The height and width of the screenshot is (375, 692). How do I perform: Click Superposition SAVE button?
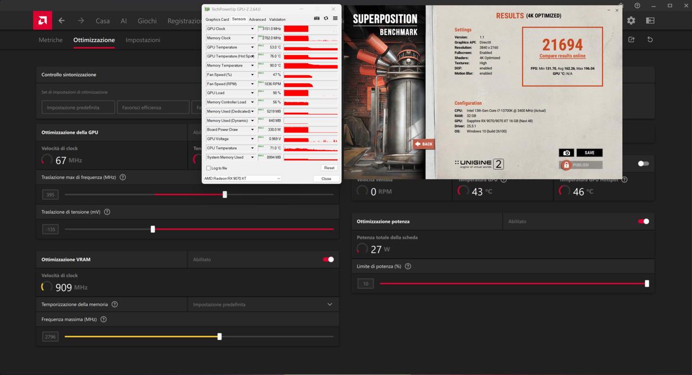[x=589, y=153]
